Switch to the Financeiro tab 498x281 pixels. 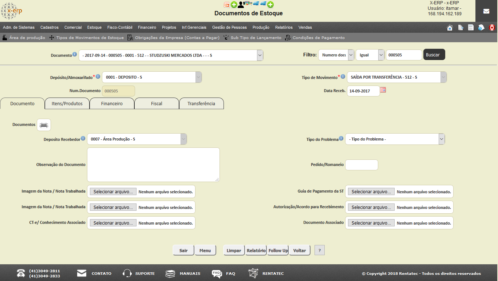[112, 104]
